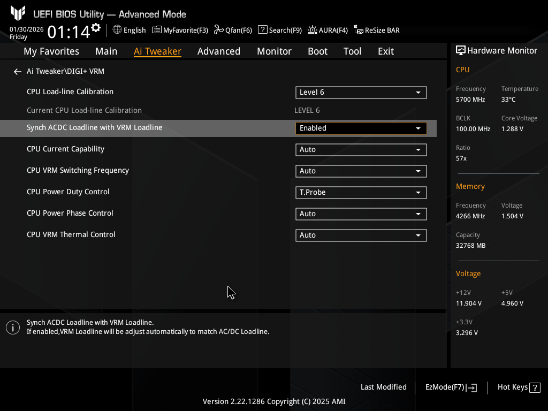Select CPU Load-line Calibration row label
Screen dimensions: 548x411
70,92
